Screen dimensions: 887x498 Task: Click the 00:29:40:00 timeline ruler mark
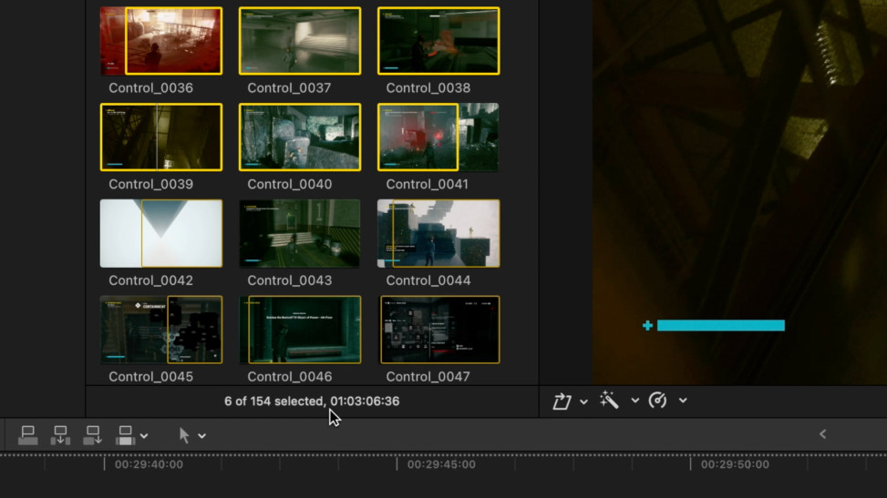click(149, 464)
